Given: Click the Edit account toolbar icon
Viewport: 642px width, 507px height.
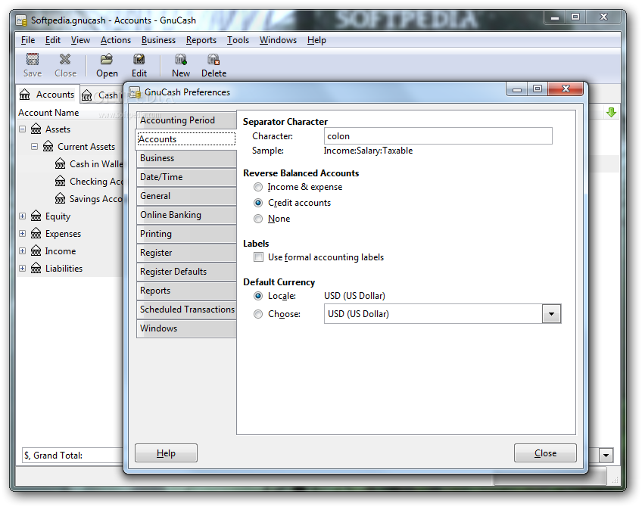Looking at the screenshot, I should pos(139,60).
